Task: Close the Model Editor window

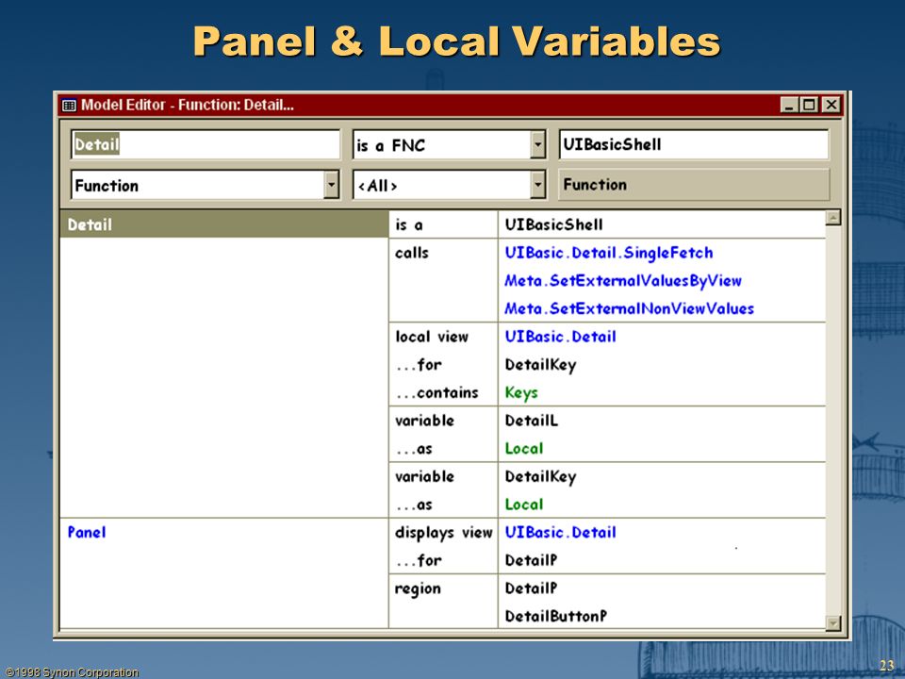Action: [831, 105]
